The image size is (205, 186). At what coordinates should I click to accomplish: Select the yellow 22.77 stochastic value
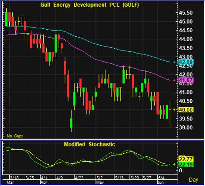click(x=186, y=159)
